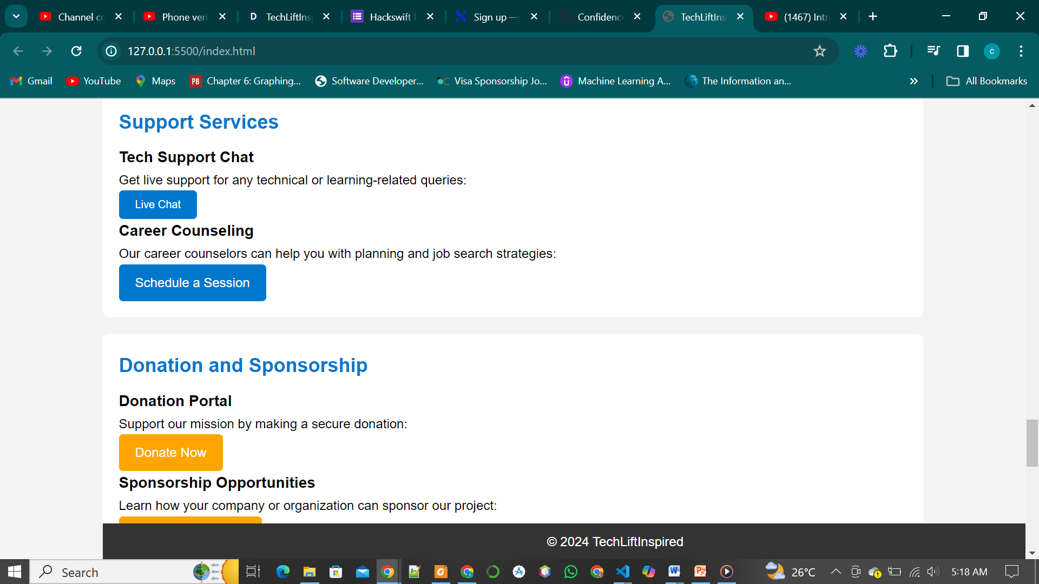Toggle the browser side panel icon
The height and width of the screenshot is (584, 1039).
pos(962,51)
